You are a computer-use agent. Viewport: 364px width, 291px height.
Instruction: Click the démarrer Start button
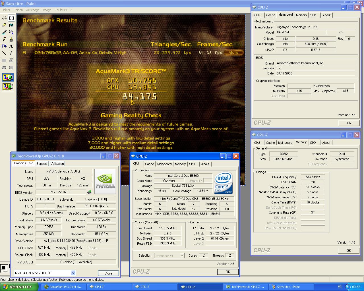19,287
